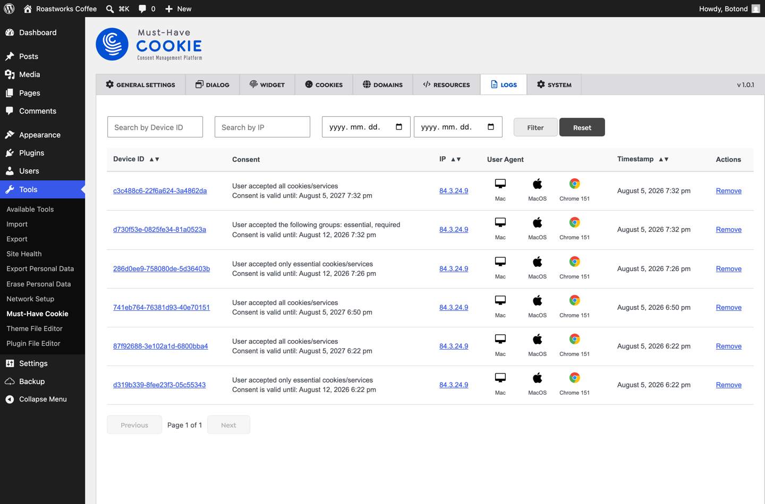Open calendar picker on second date field
765x504 pixels.
pyautogui.click(x=491, y=127)
